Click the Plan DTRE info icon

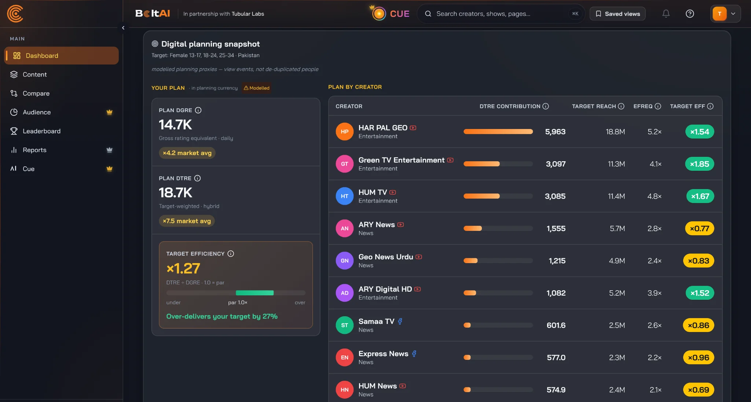pos(197,178)
